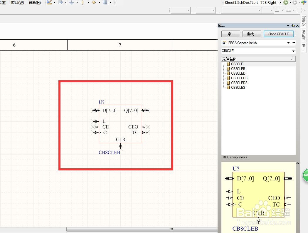308x233 pixels.
Task: Click the power ground symbol icon
Action: tap(72, 3)
